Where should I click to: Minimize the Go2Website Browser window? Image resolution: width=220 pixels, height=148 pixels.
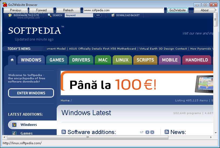[x=197, y=5]
